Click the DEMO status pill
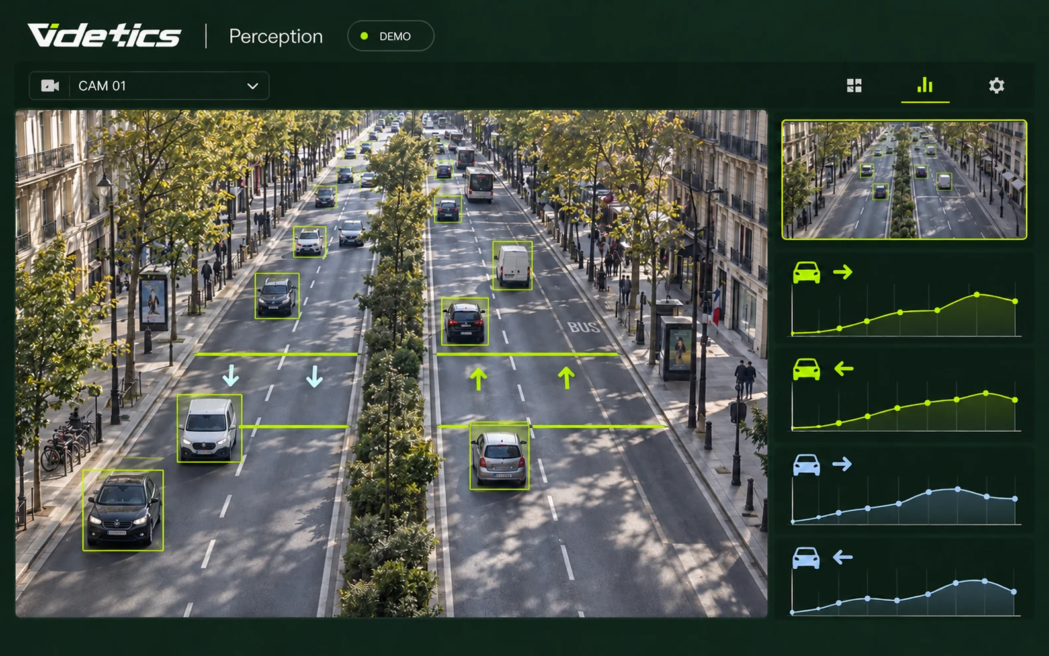This screenshot has width=1049, height=656. [x=390, y=36]
